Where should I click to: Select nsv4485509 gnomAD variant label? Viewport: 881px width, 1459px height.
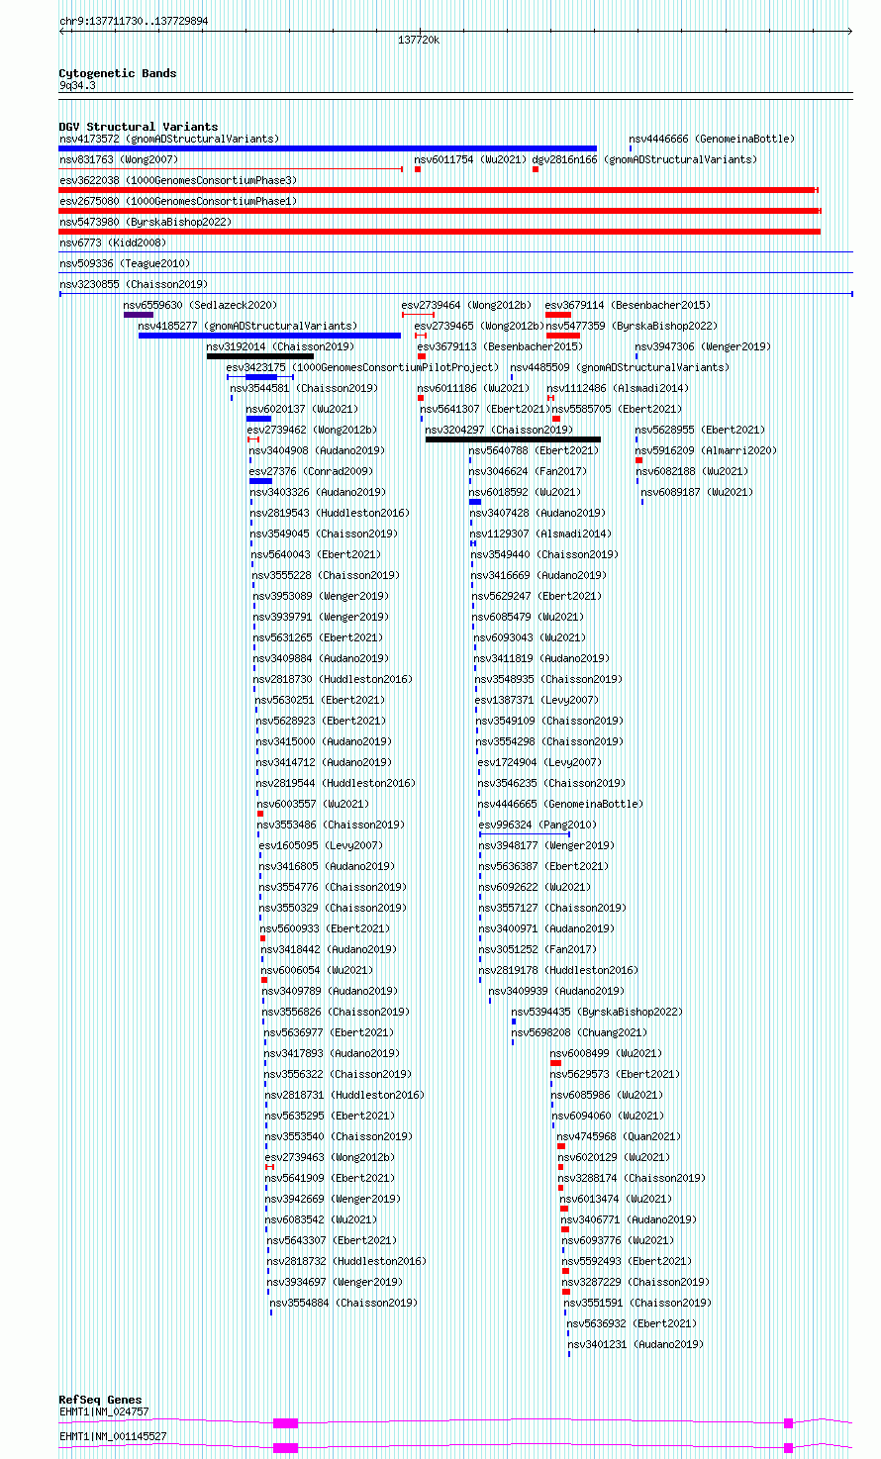[x=620, y=368]
